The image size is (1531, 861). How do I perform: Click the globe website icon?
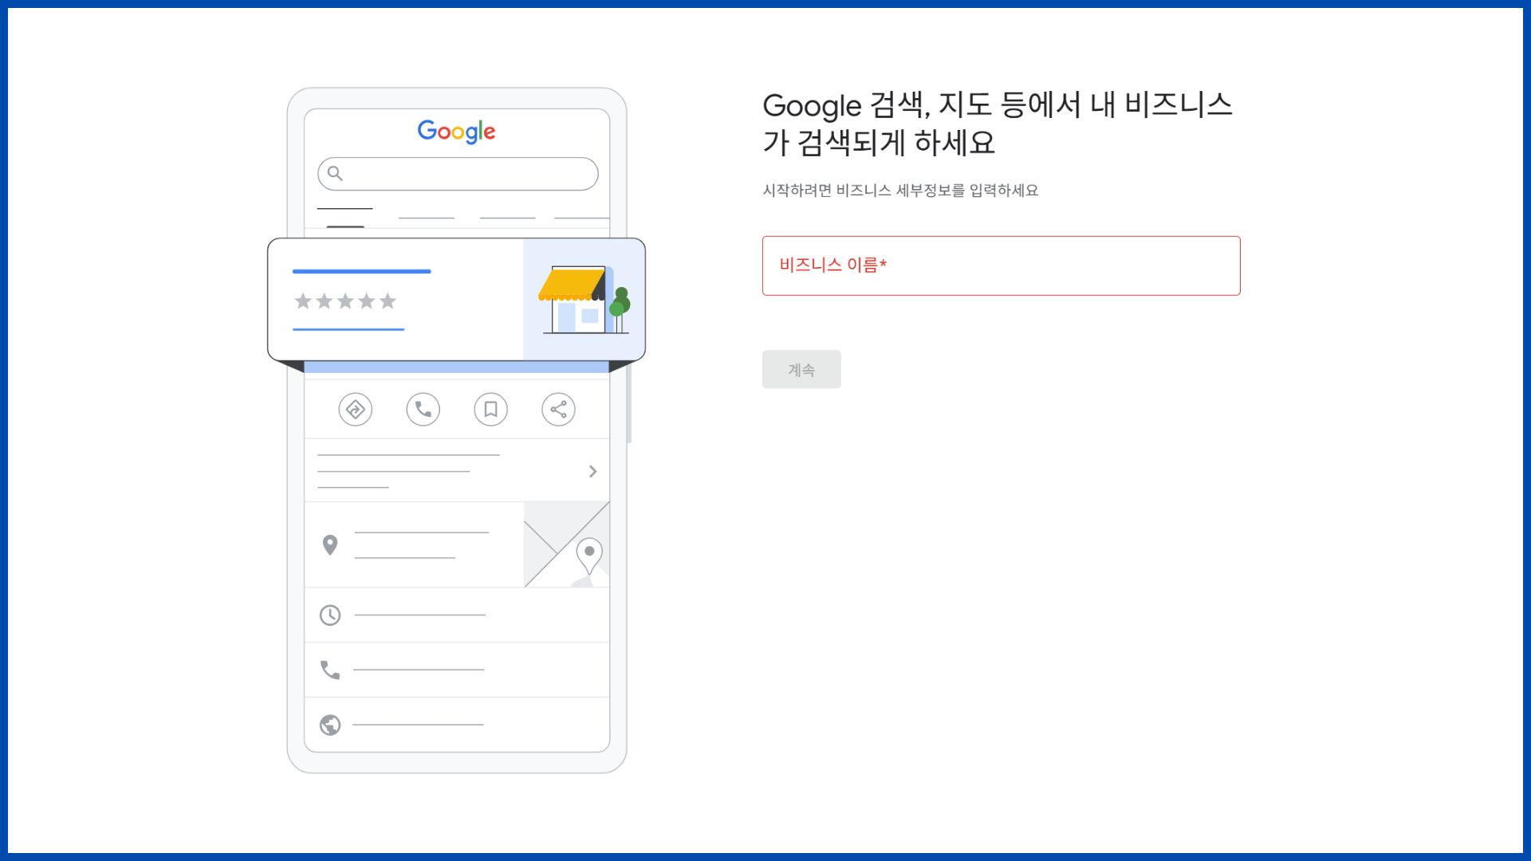330,725
